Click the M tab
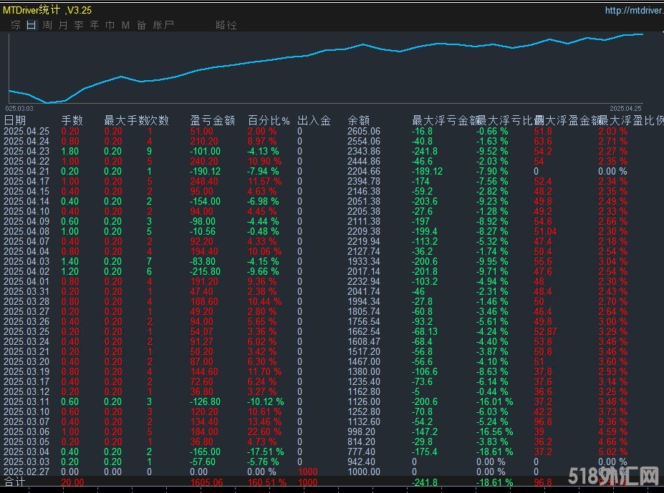The height and width of the screenshot is (493, 664). [x=125, y=25]
